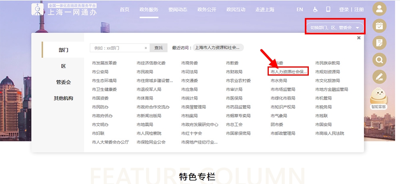Open the calendar checkmark sidebar icon
Viewport: 400px width, 184px height.
(x=379, y=26)
